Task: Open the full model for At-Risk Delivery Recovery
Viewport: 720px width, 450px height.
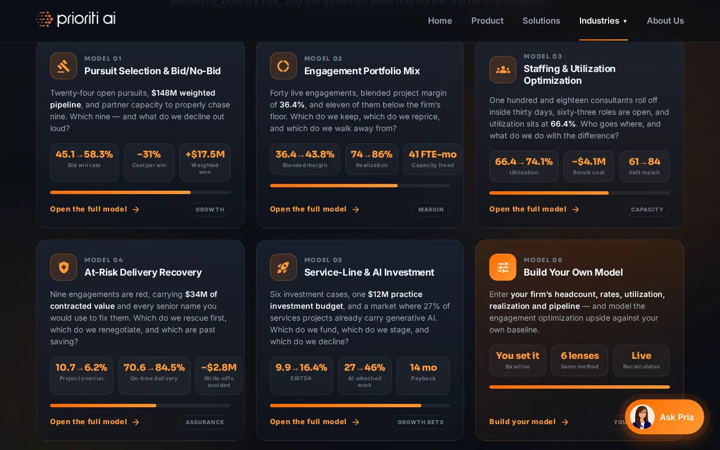Action: (94, 422)
